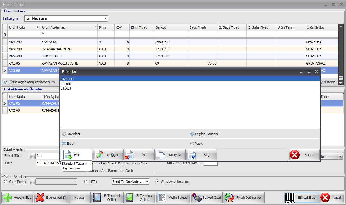Click the Sil delete label button
The width and height of the screenshot is (346, 205).
pos(139,155)
